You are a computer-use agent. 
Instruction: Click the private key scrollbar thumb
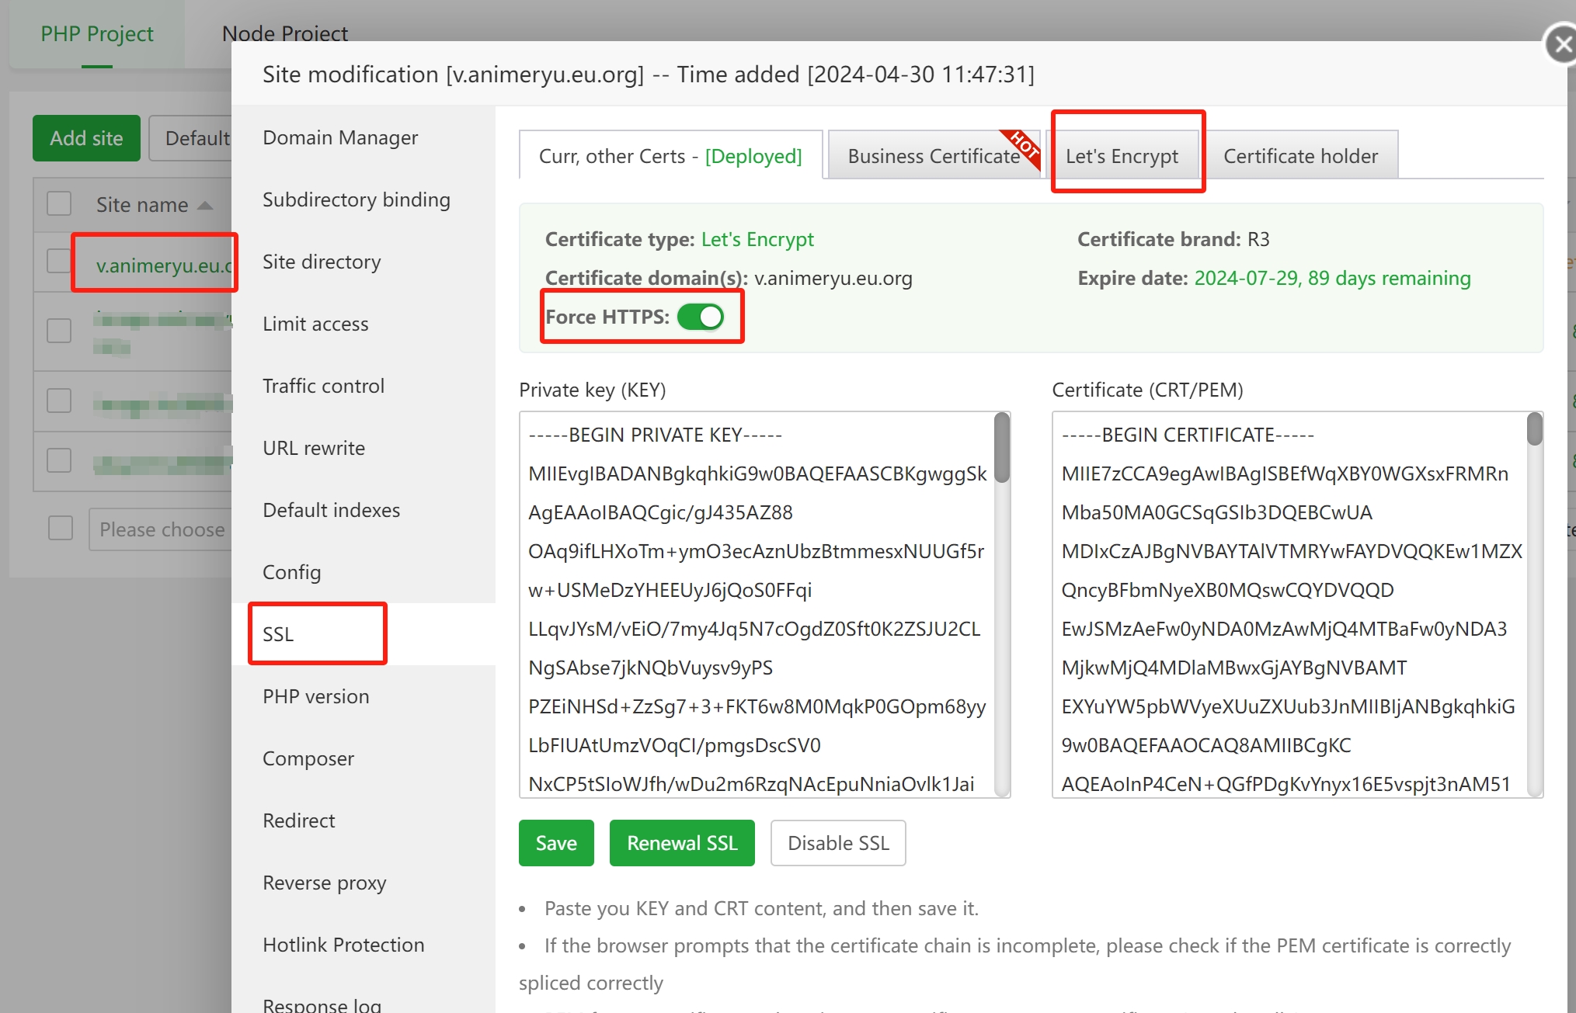(1002, 448)
